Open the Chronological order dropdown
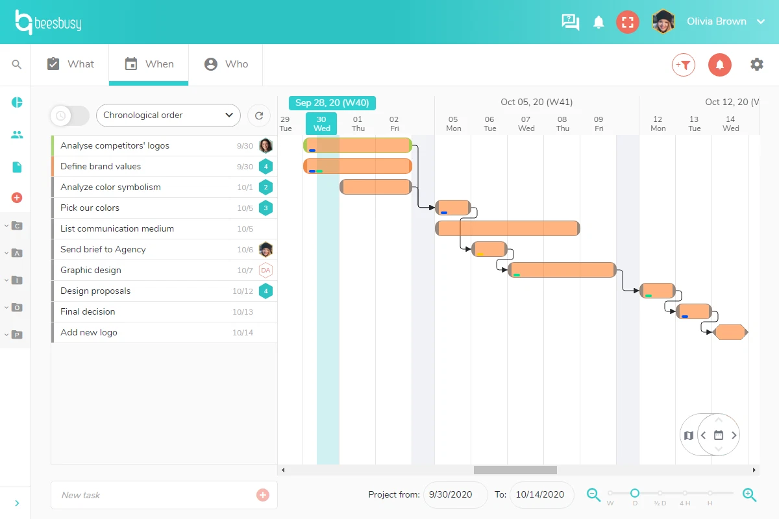Viewport: 779px width, 519px height. tap(167, 115)
